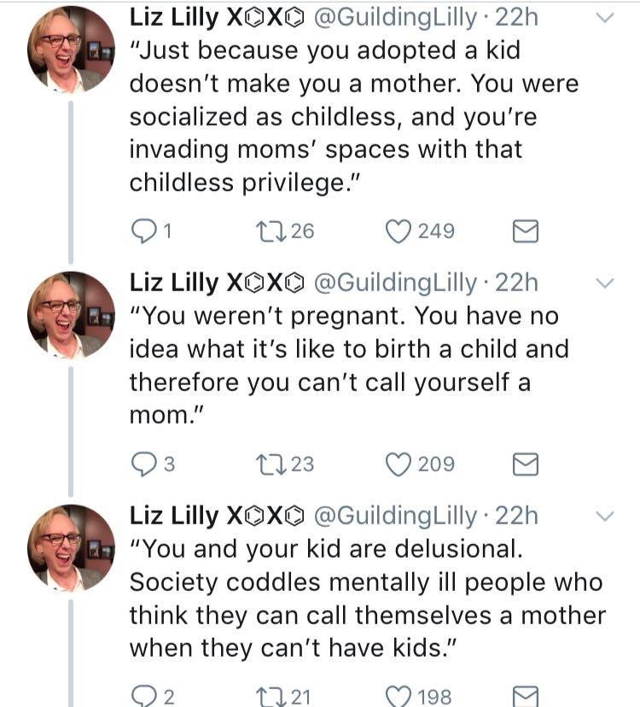Retweet the "You weren't pregnant" tweet
Viewport: 640px width, 707px height.
(269, 465)
